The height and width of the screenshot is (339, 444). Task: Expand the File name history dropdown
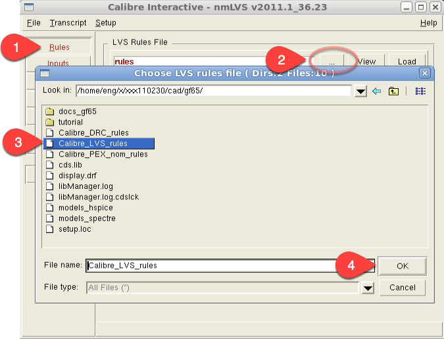(368, 266)
